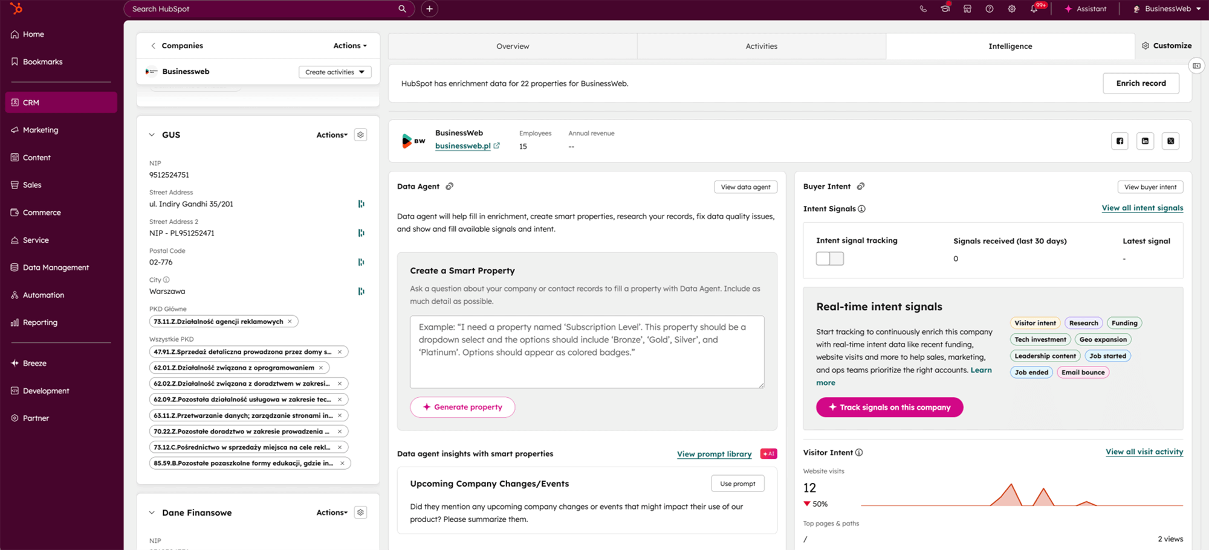Screen dimensions: 1209x550
Task: Open the settings gear in top navigation
Action: pos(1011,9)
